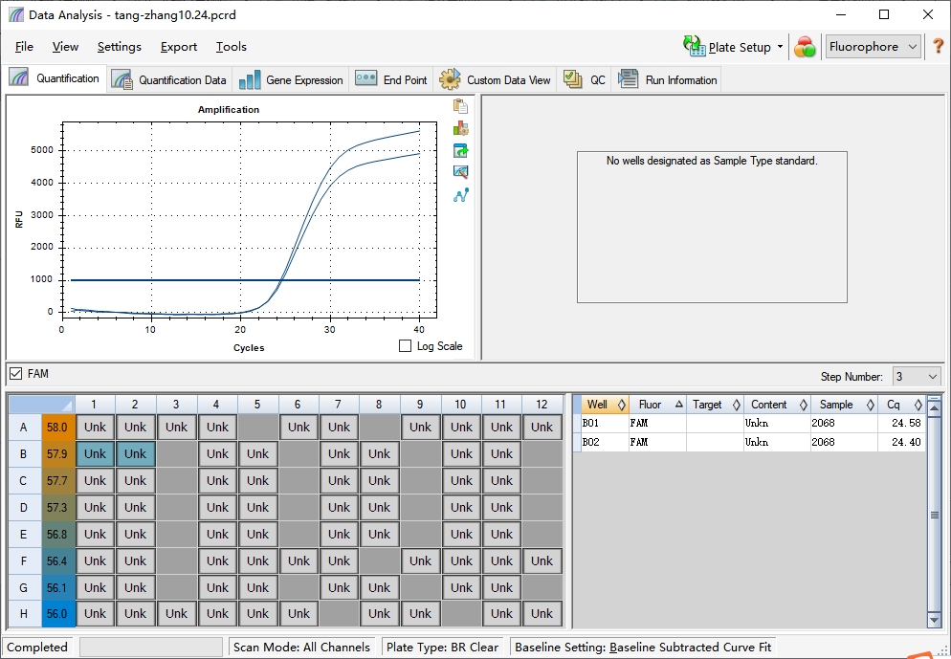The height and width of the screenshot is (659, 951).
Task: Switch to the Gene Expression tab
Action: coord(291,80)
